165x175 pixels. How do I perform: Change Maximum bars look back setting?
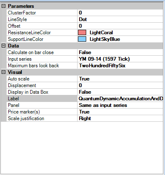tap(120, 66)
